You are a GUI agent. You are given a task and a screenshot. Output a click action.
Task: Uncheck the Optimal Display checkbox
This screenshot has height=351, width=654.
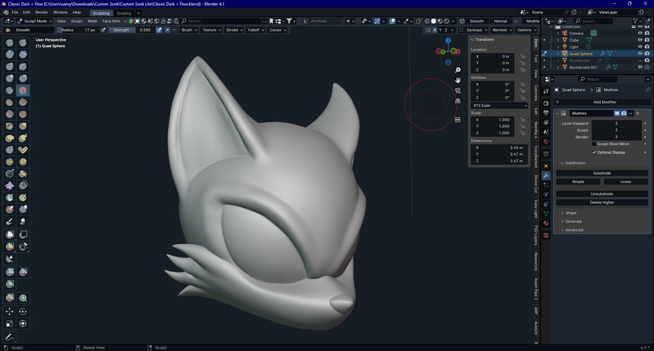point(594,152)
